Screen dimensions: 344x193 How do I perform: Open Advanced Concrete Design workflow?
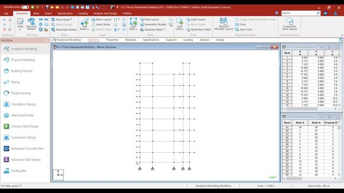pyautogui.click(x=25, y=149)
